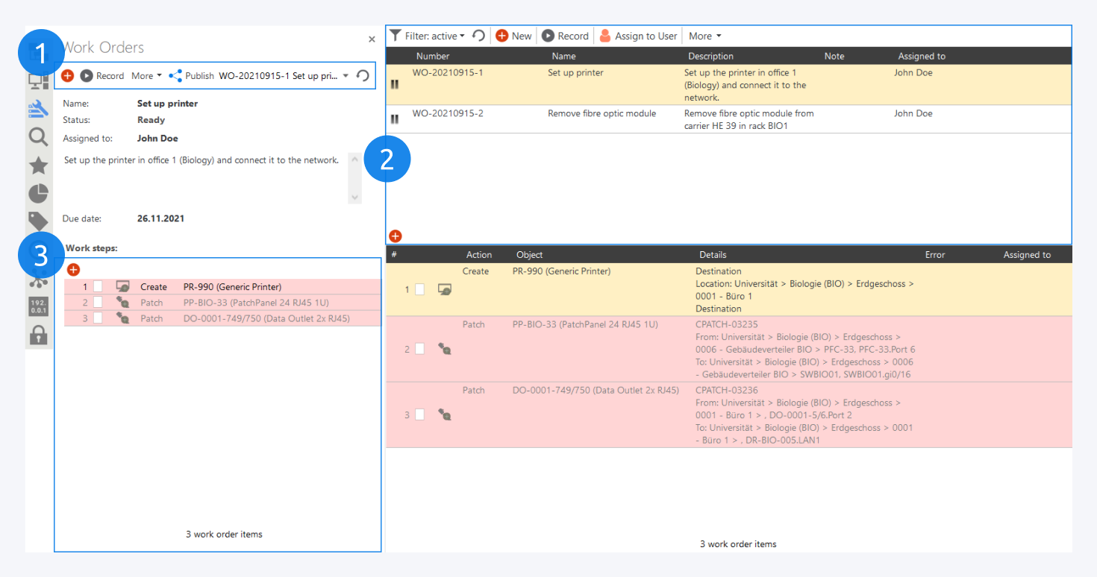Click the lock icon in the sidebar

point(39,334)
